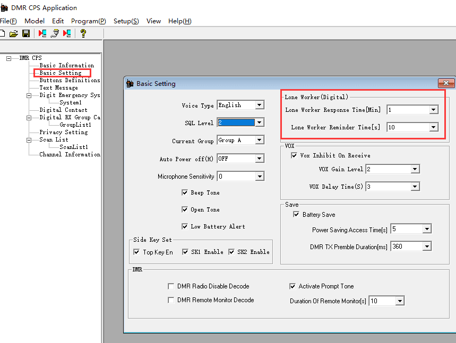
Task: Expand Lone Worker Response Time dropdown
Action: [434, 110]
